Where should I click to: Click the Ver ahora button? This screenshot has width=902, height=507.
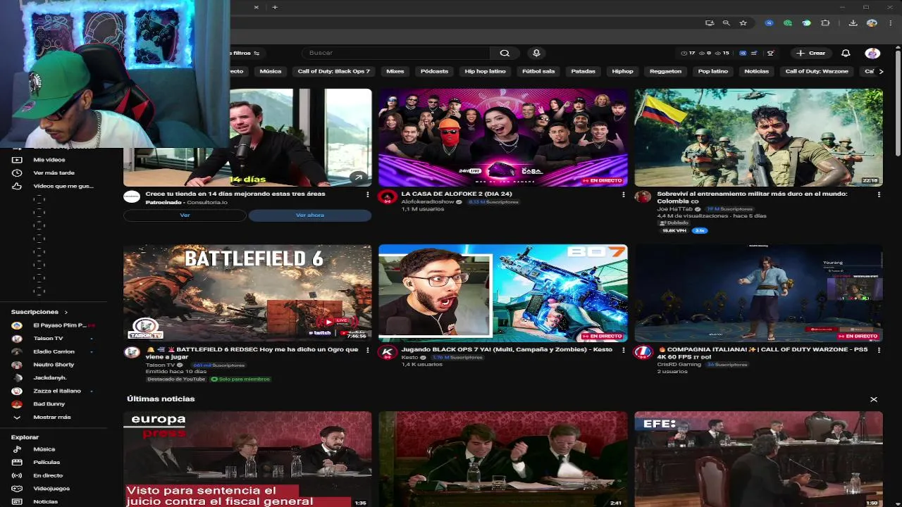310,215
